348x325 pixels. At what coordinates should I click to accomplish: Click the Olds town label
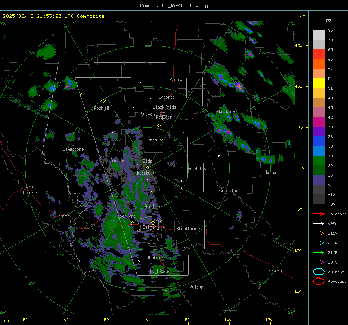coord(147,161)
